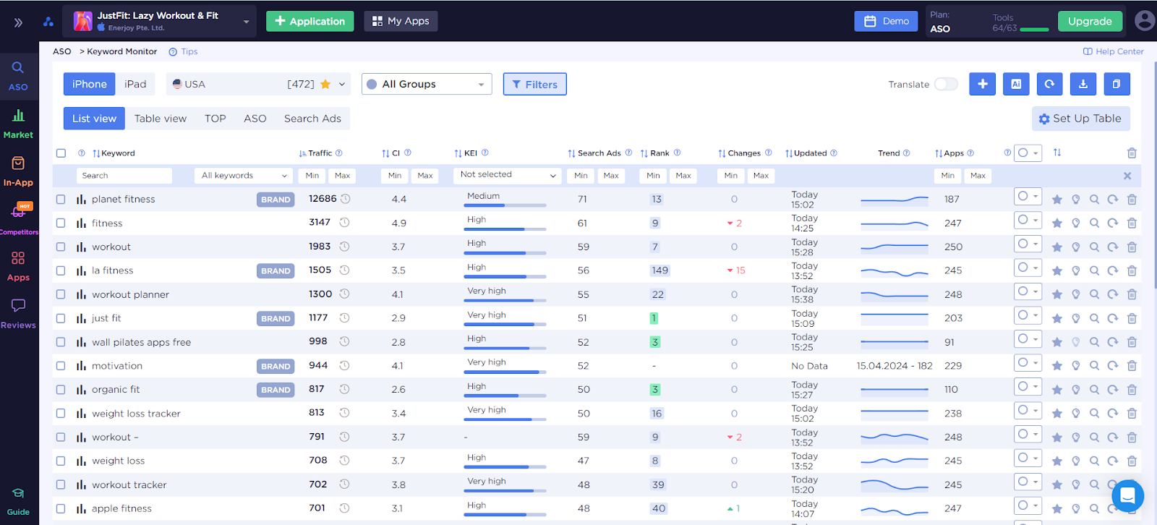Select the planet fitness row checkbox

(61, 200)
